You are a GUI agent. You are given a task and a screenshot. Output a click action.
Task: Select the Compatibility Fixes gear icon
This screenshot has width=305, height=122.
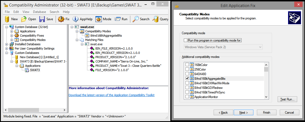(x=17, y=36)
